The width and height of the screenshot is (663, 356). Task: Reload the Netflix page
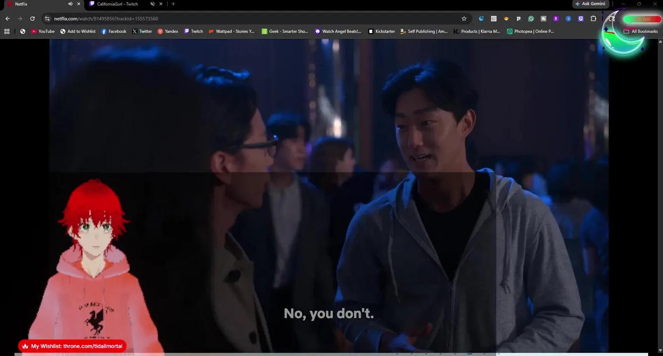tap(32, 19)
